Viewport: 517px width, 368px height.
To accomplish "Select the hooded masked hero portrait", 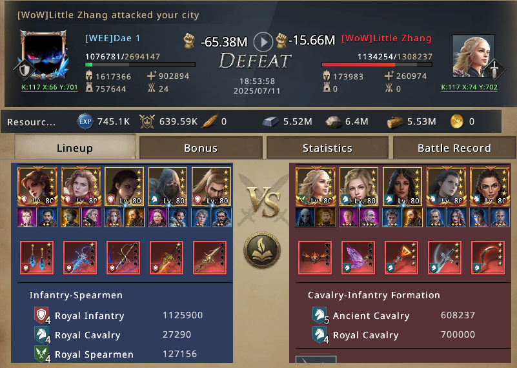I will point(168,187).
